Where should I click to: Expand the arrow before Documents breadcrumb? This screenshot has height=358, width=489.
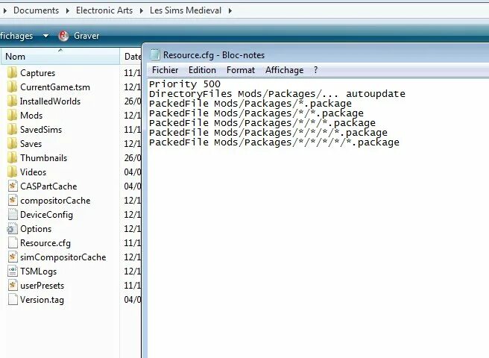tap(5, 10)
